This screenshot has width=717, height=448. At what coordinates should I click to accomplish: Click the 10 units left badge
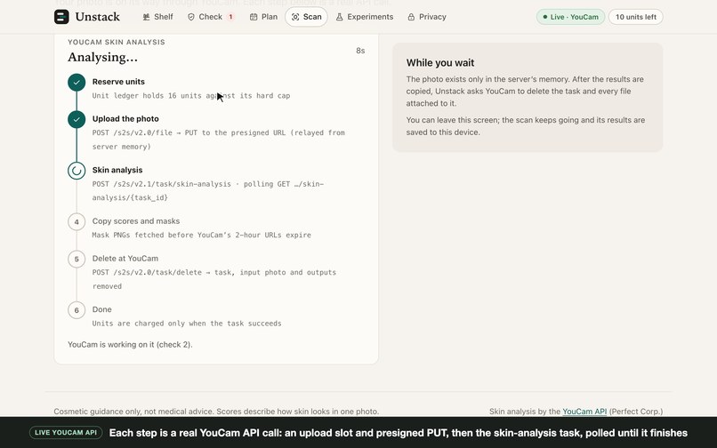coord(636,17)
